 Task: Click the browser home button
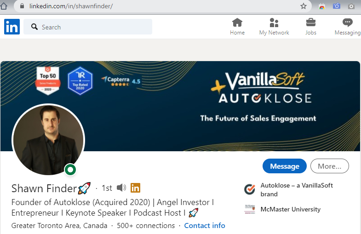pos(4,6)
